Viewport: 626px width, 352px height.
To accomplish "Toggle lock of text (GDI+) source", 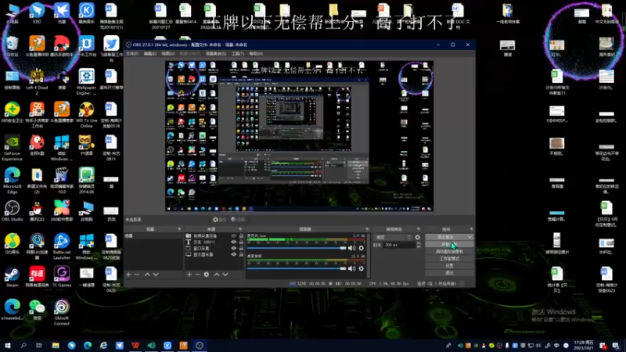I will [x=241, y=242].
